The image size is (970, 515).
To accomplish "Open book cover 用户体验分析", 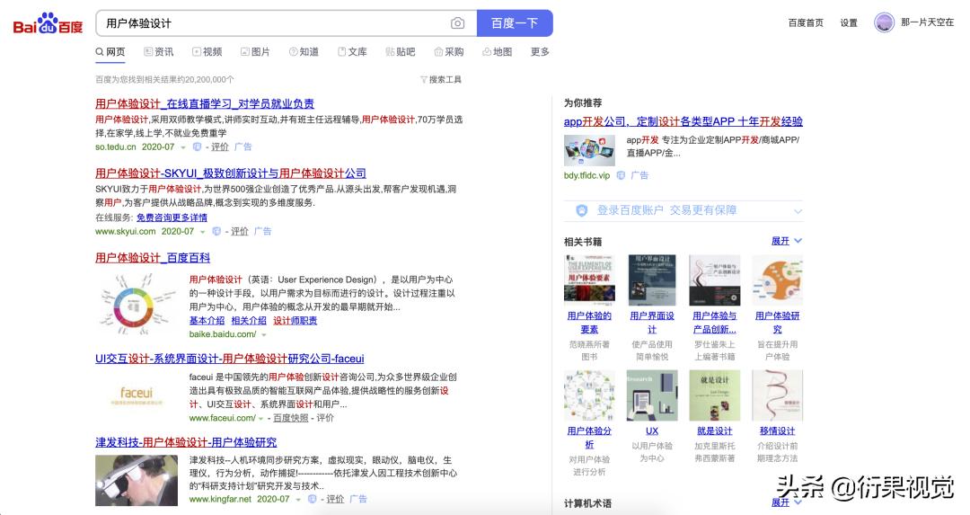I will 589,395.
